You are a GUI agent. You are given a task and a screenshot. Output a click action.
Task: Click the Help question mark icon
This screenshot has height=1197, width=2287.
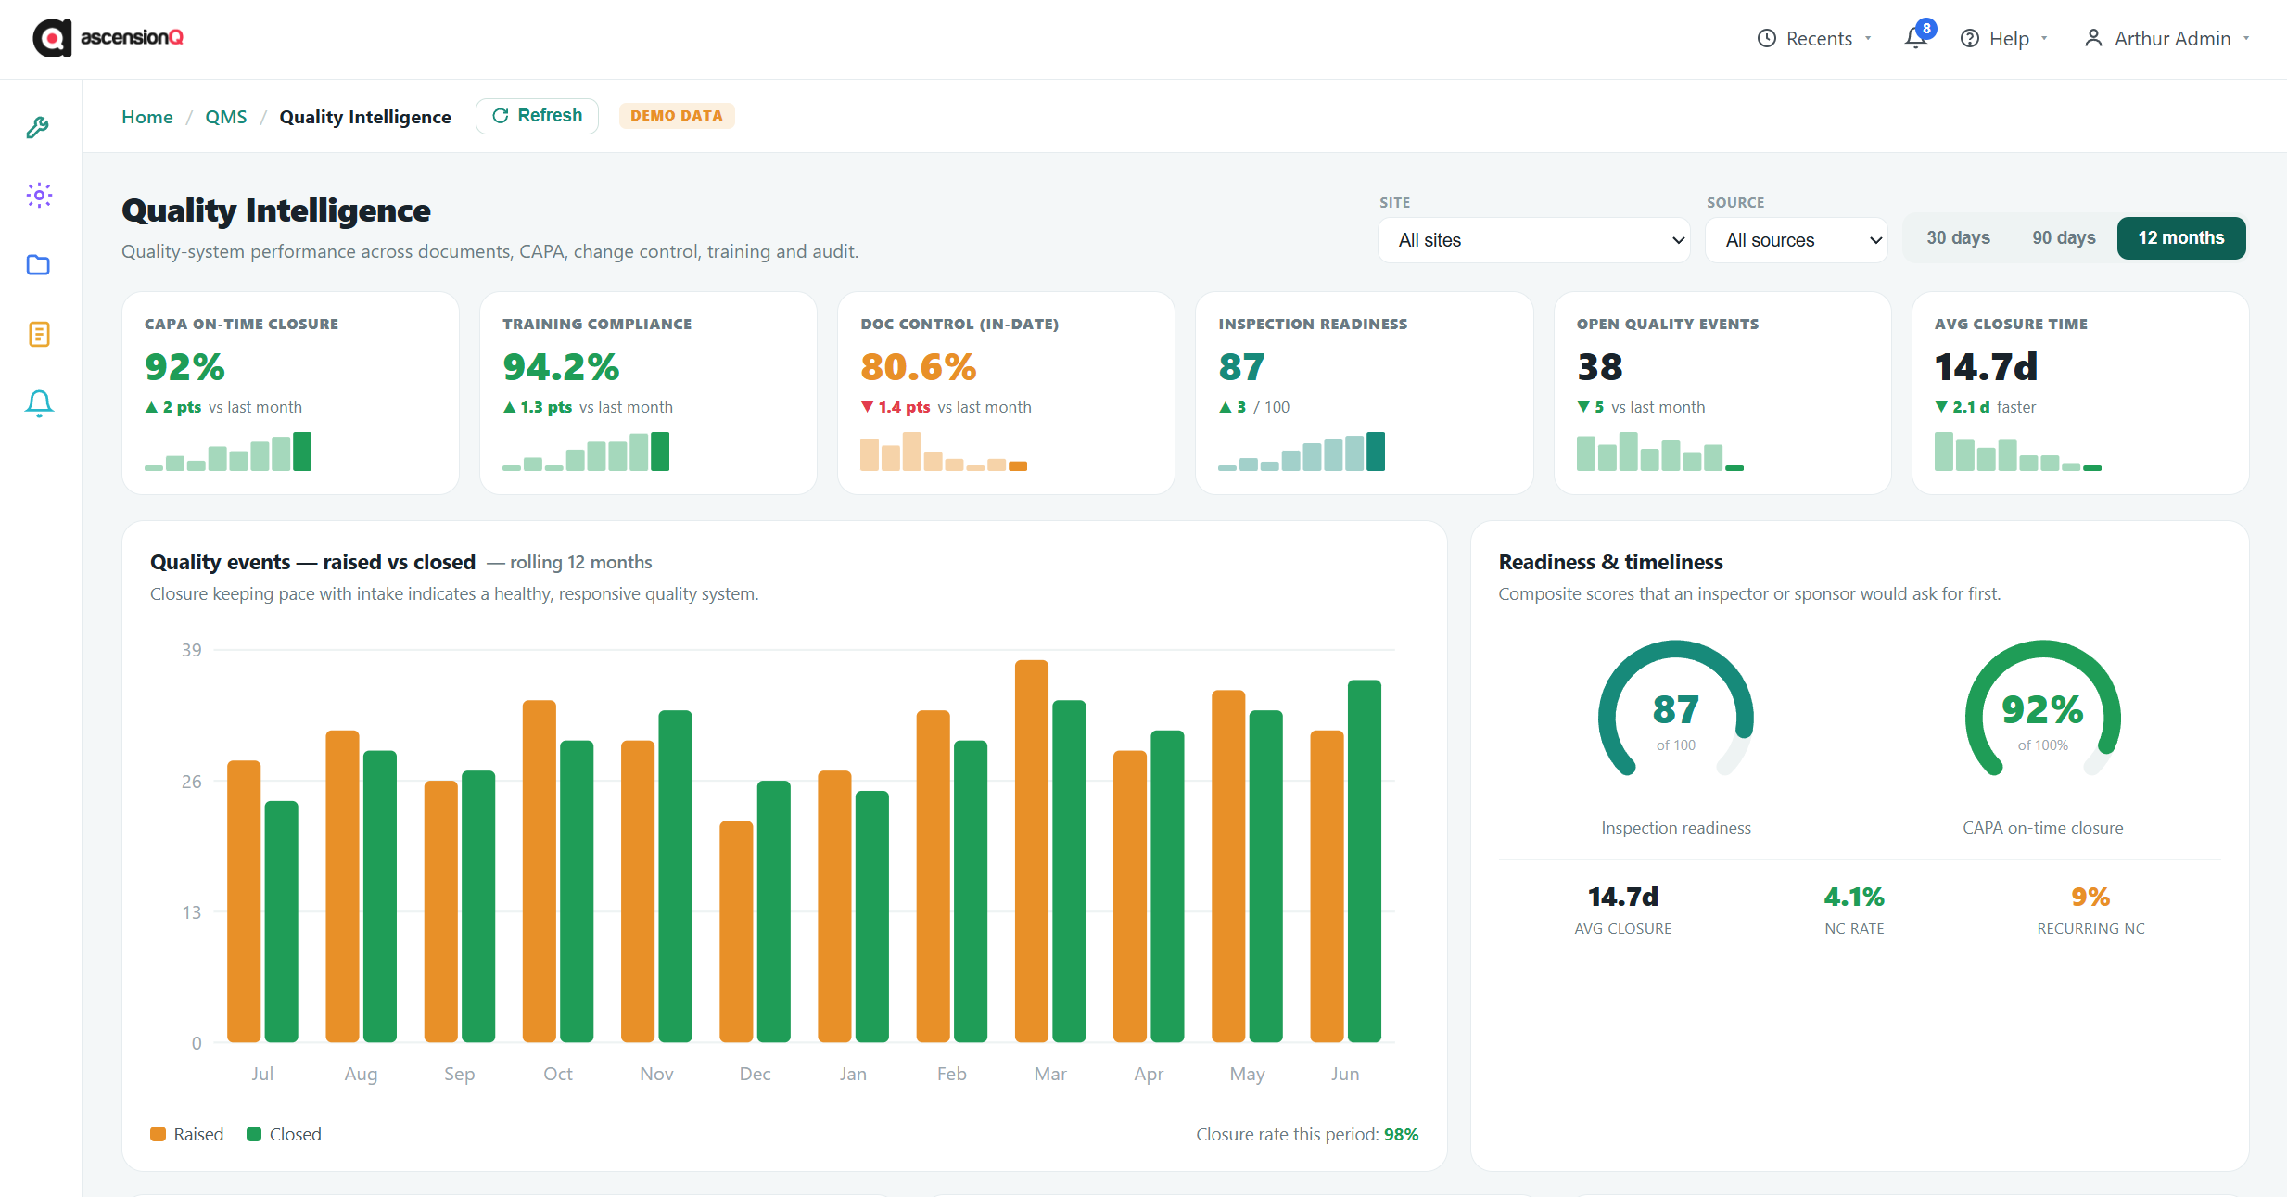1970,38
